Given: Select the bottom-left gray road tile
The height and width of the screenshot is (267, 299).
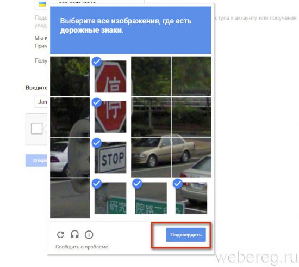Looking at the screenshot, I should pyautogui.click(x=70, y=198).
